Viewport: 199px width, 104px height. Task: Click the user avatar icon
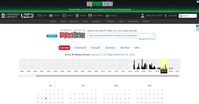(143, 16)
